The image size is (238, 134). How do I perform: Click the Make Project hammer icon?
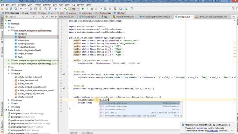[x=65, y=9]
